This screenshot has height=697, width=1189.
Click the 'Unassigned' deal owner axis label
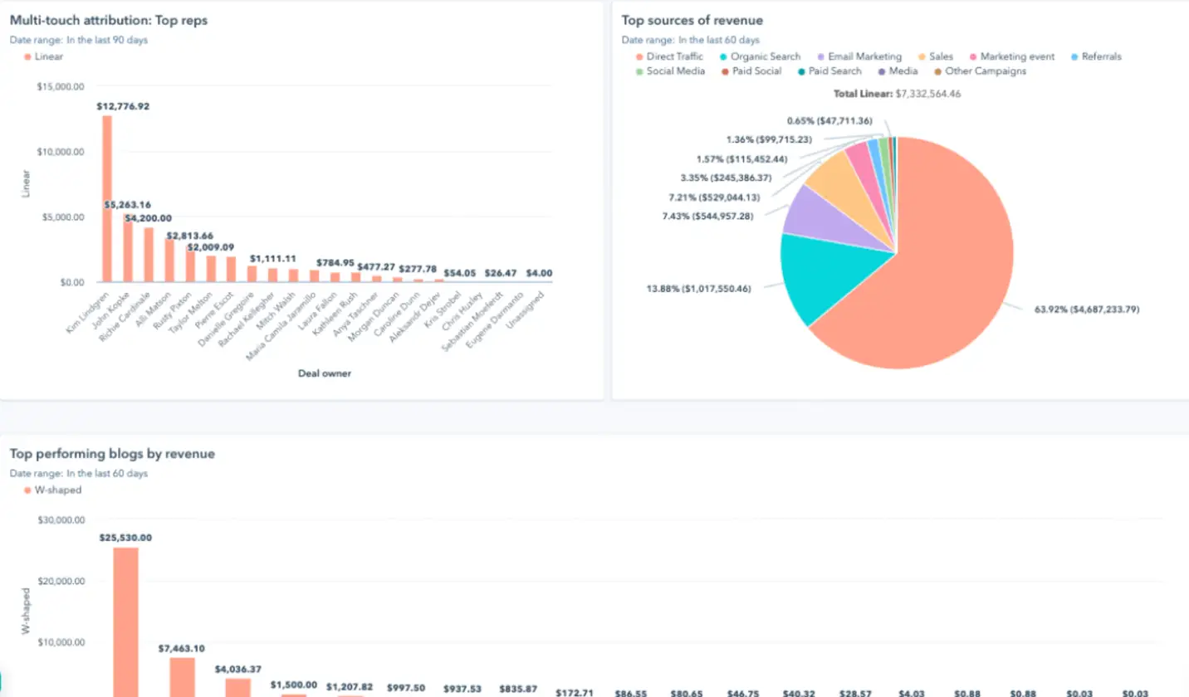[524, 311]
